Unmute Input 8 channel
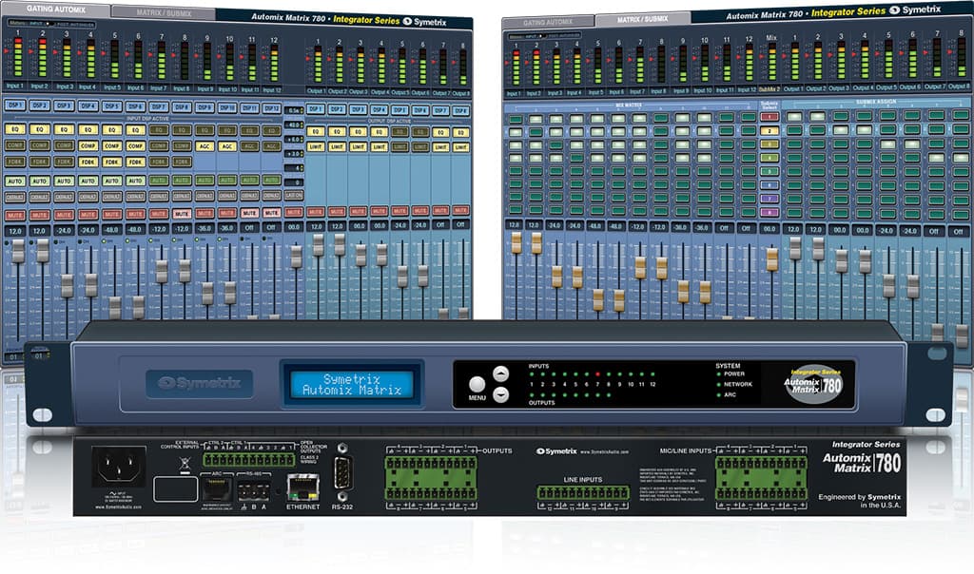 click(182, 214)
